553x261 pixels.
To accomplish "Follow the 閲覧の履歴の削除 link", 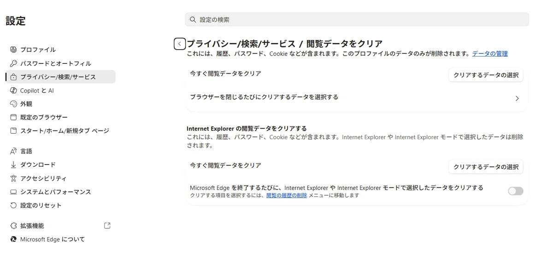I will [x=287, y=195].
